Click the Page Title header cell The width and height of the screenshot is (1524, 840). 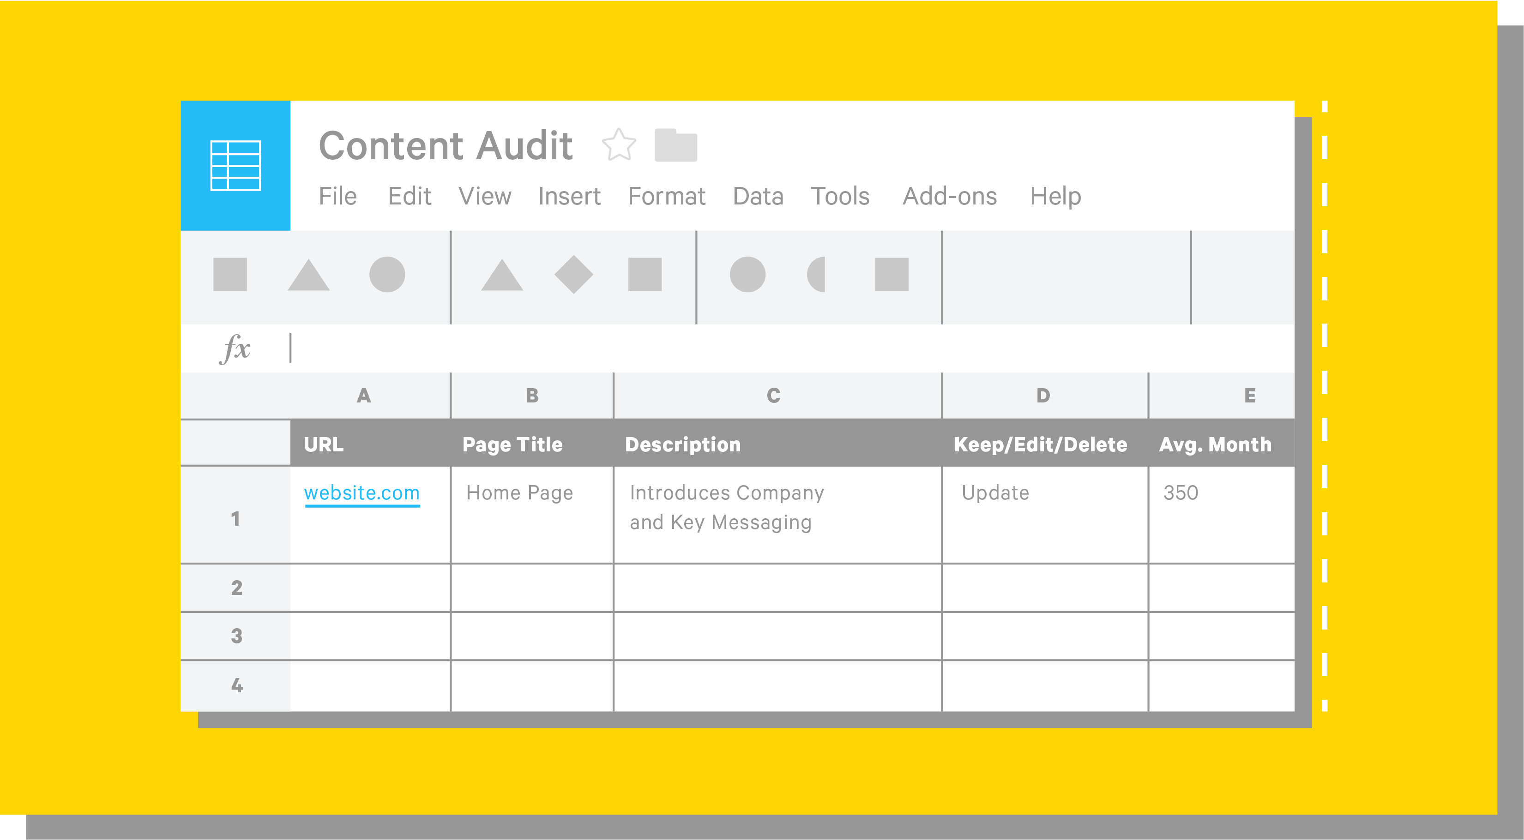click(x=532, y=444)
